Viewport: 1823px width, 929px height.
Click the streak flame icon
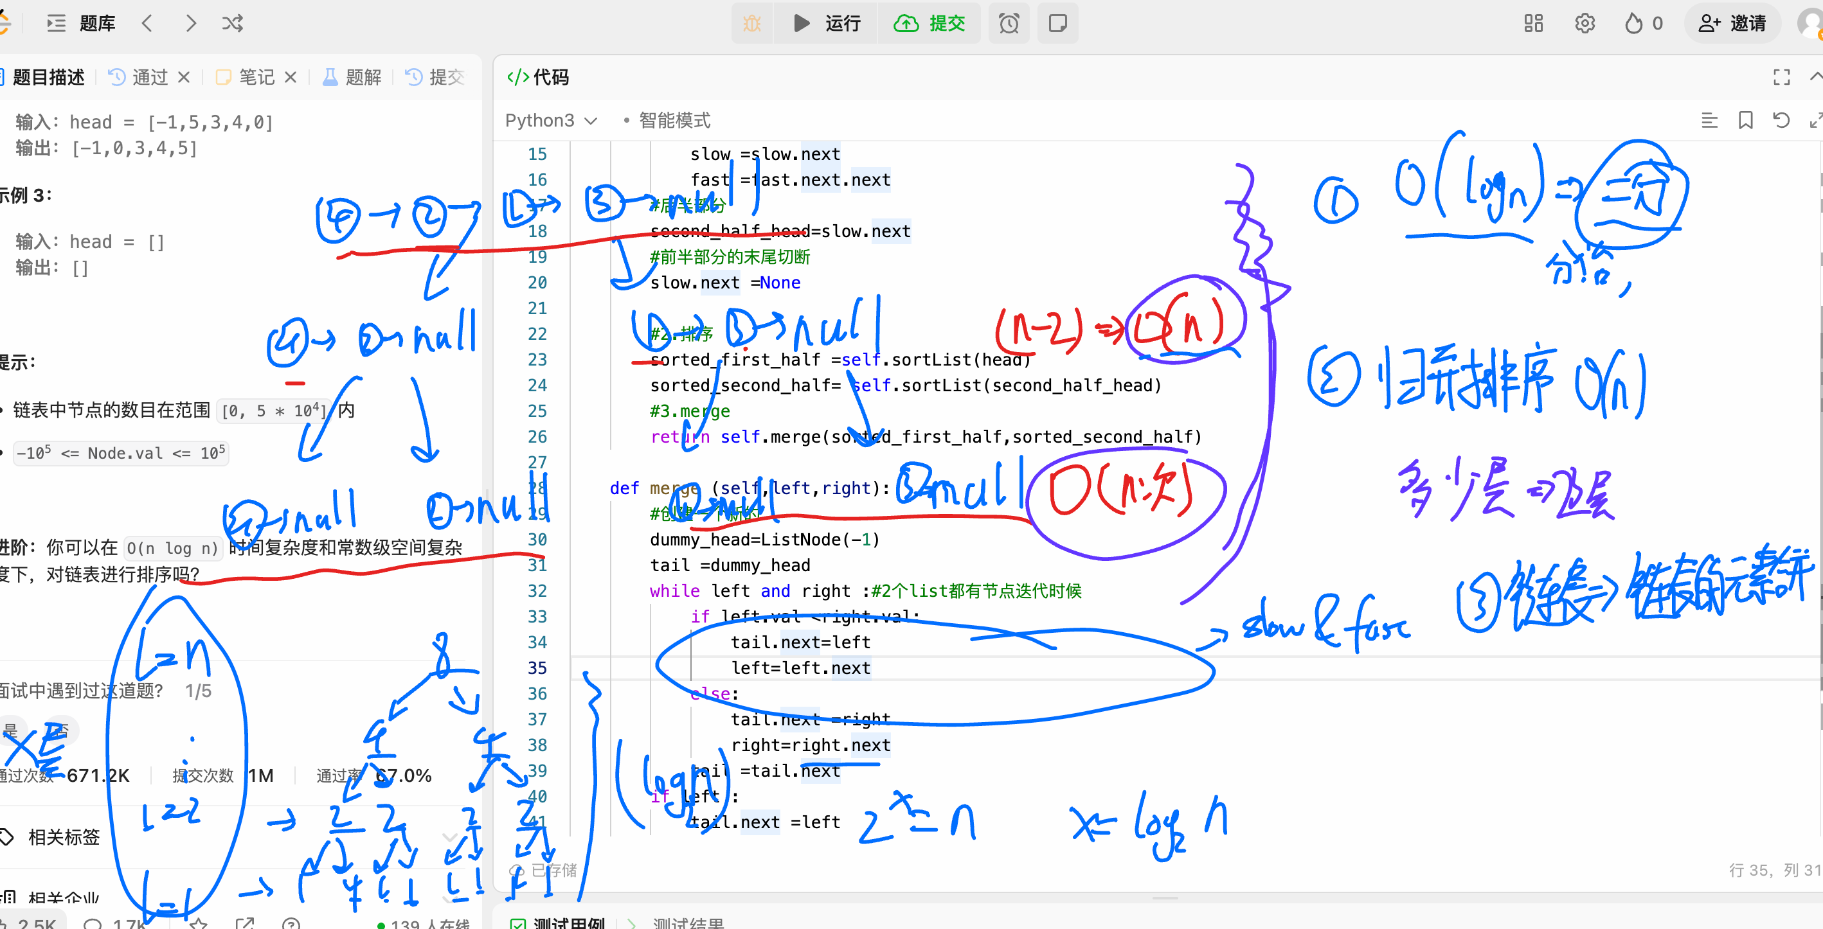coord(1633,23)
